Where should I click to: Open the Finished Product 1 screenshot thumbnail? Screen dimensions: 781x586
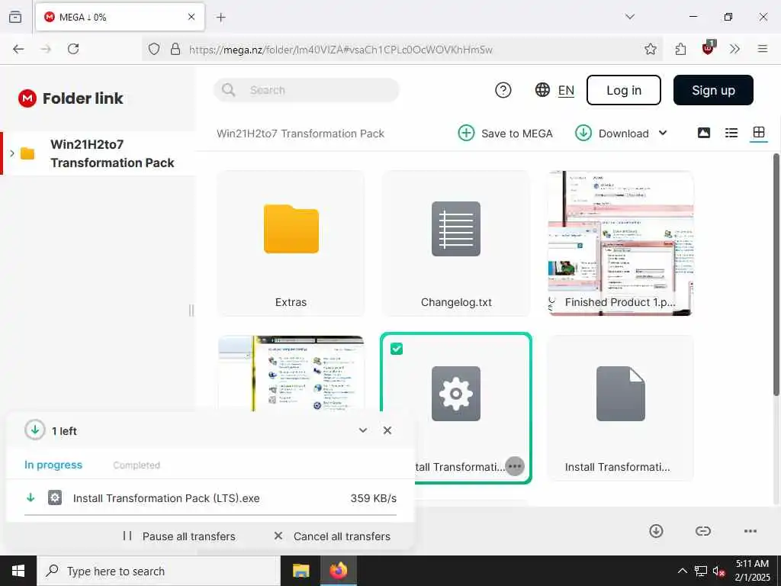(x=620, y=243)
